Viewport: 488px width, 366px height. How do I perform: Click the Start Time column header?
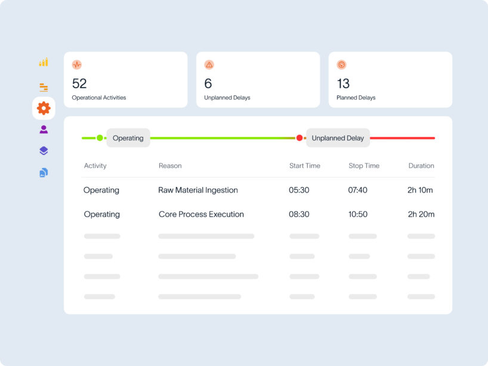pos(304,166)
